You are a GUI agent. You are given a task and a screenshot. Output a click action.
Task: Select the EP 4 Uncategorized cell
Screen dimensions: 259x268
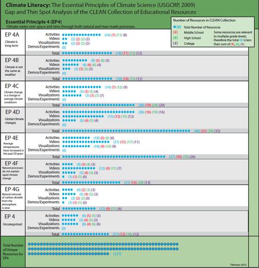point(13,223)
